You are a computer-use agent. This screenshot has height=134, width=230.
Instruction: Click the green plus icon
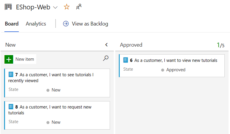point(9,59)
